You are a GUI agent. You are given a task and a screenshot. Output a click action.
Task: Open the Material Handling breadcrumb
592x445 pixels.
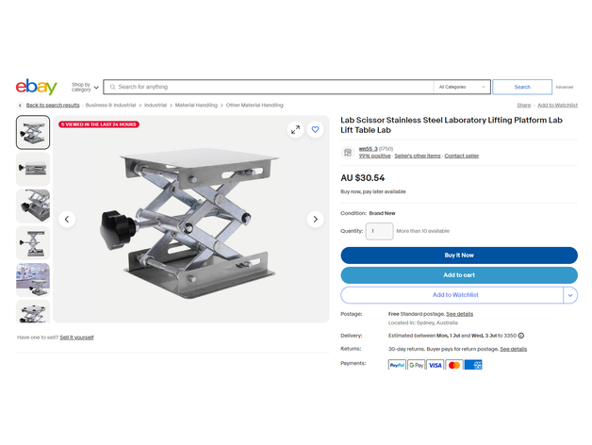(196, 106)
